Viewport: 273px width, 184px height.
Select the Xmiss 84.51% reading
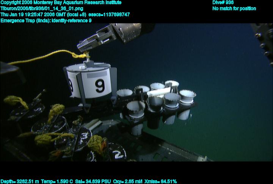point(161,181)
